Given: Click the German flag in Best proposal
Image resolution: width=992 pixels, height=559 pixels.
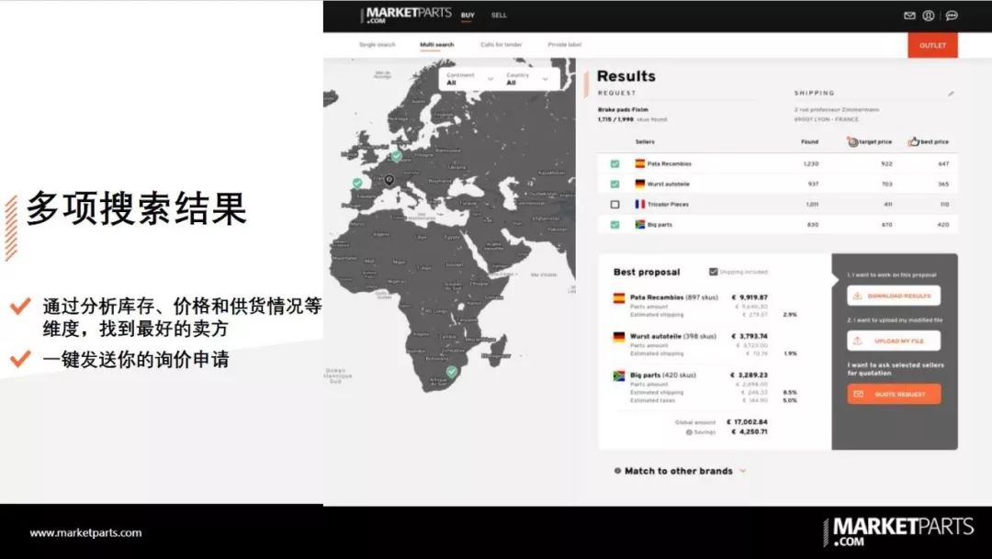Looking at the screenshot, I should [619, 338].
